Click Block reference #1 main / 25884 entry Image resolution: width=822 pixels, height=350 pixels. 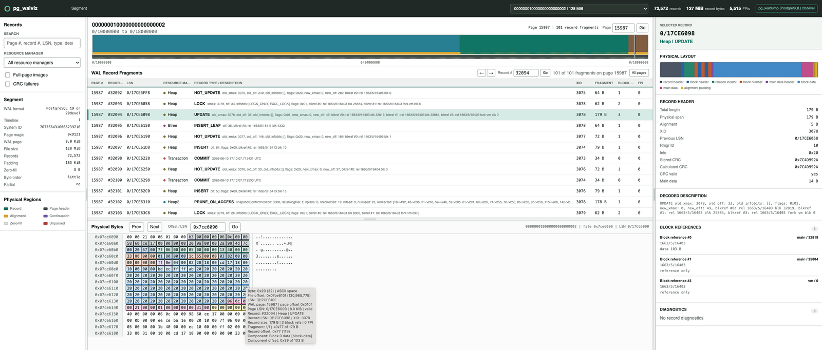pos(739,265)
